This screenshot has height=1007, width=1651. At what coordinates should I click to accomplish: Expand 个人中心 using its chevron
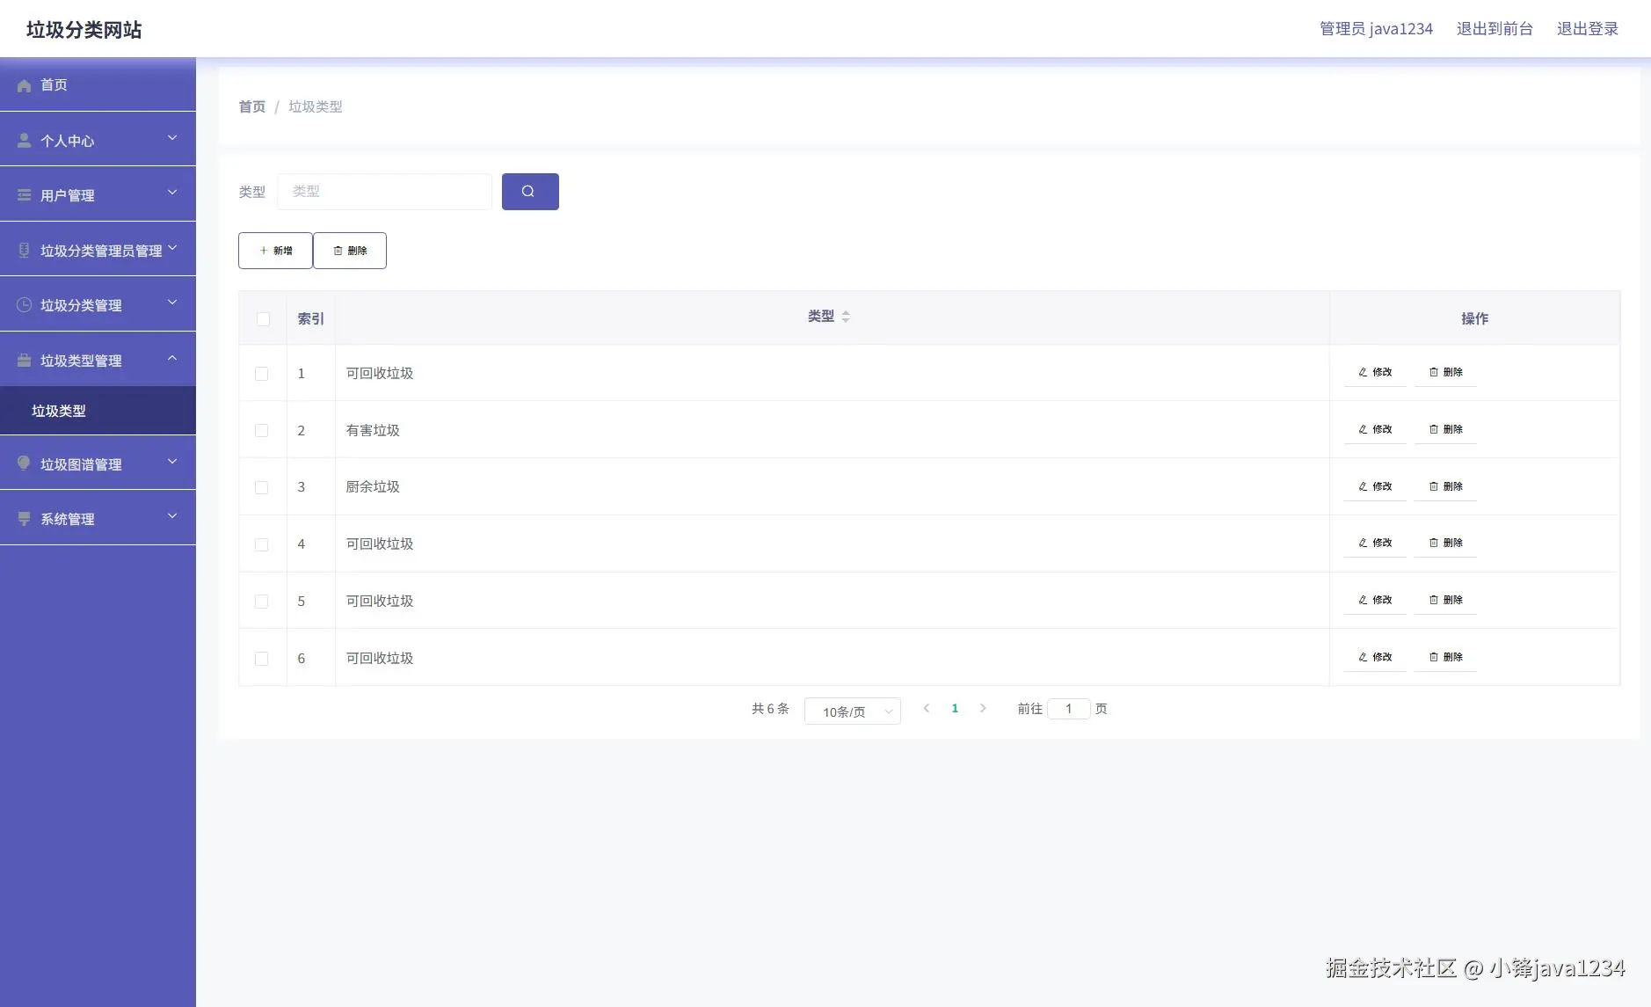point(172,138)
